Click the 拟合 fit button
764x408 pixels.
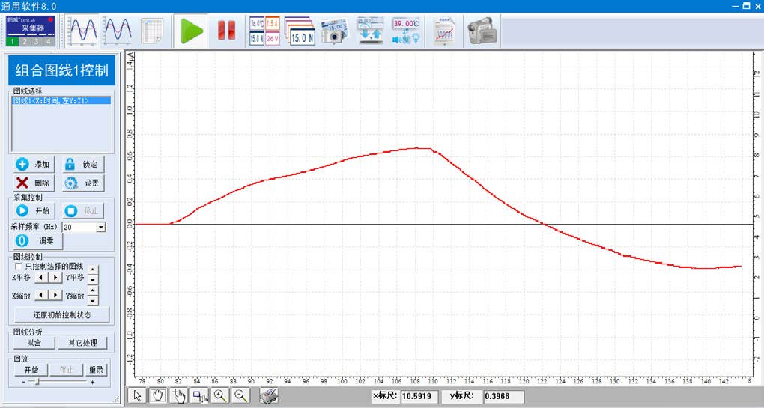(x=34, y=343)
